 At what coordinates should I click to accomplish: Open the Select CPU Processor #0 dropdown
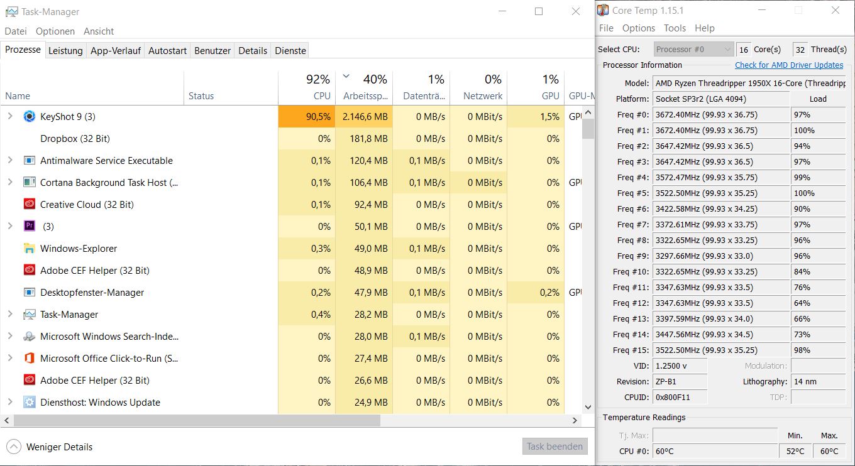click(693, 50)
